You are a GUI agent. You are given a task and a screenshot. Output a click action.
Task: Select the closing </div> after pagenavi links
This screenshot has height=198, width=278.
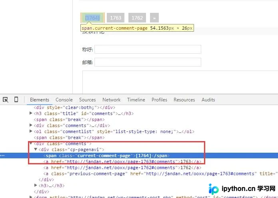click(x=46, y=180)
